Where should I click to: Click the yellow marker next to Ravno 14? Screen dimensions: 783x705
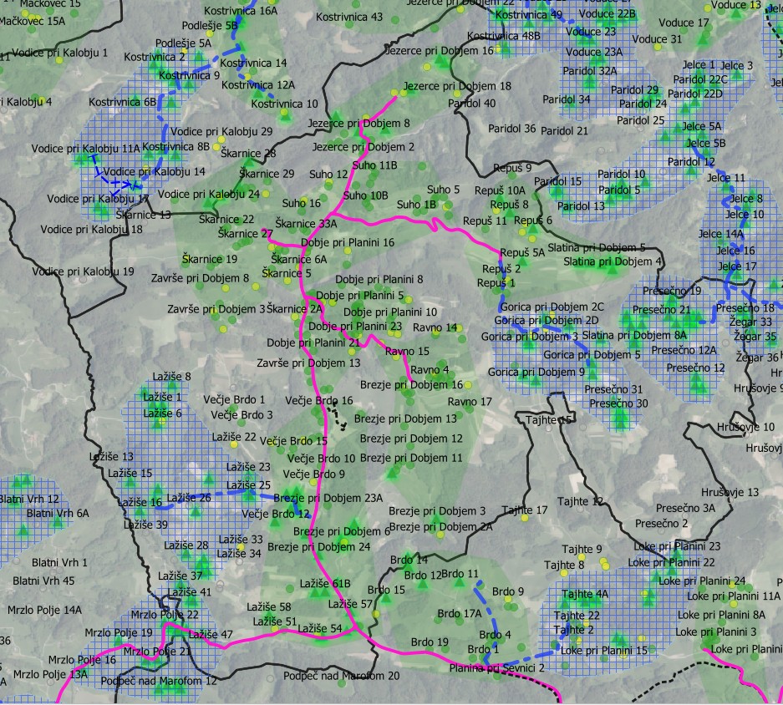(460, 327)
